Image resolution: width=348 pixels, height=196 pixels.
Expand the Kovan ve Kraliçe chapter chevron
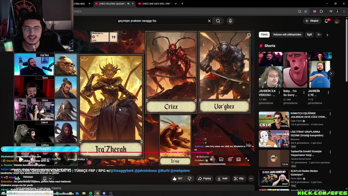pyautogui.click(x=87, y=159)
